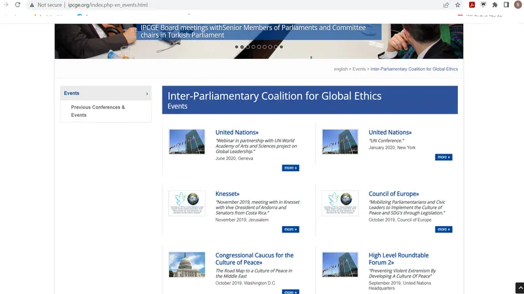Click the text 'October 2019, Washington D.C.'
The image size is (524, 294).
point(246,283)
